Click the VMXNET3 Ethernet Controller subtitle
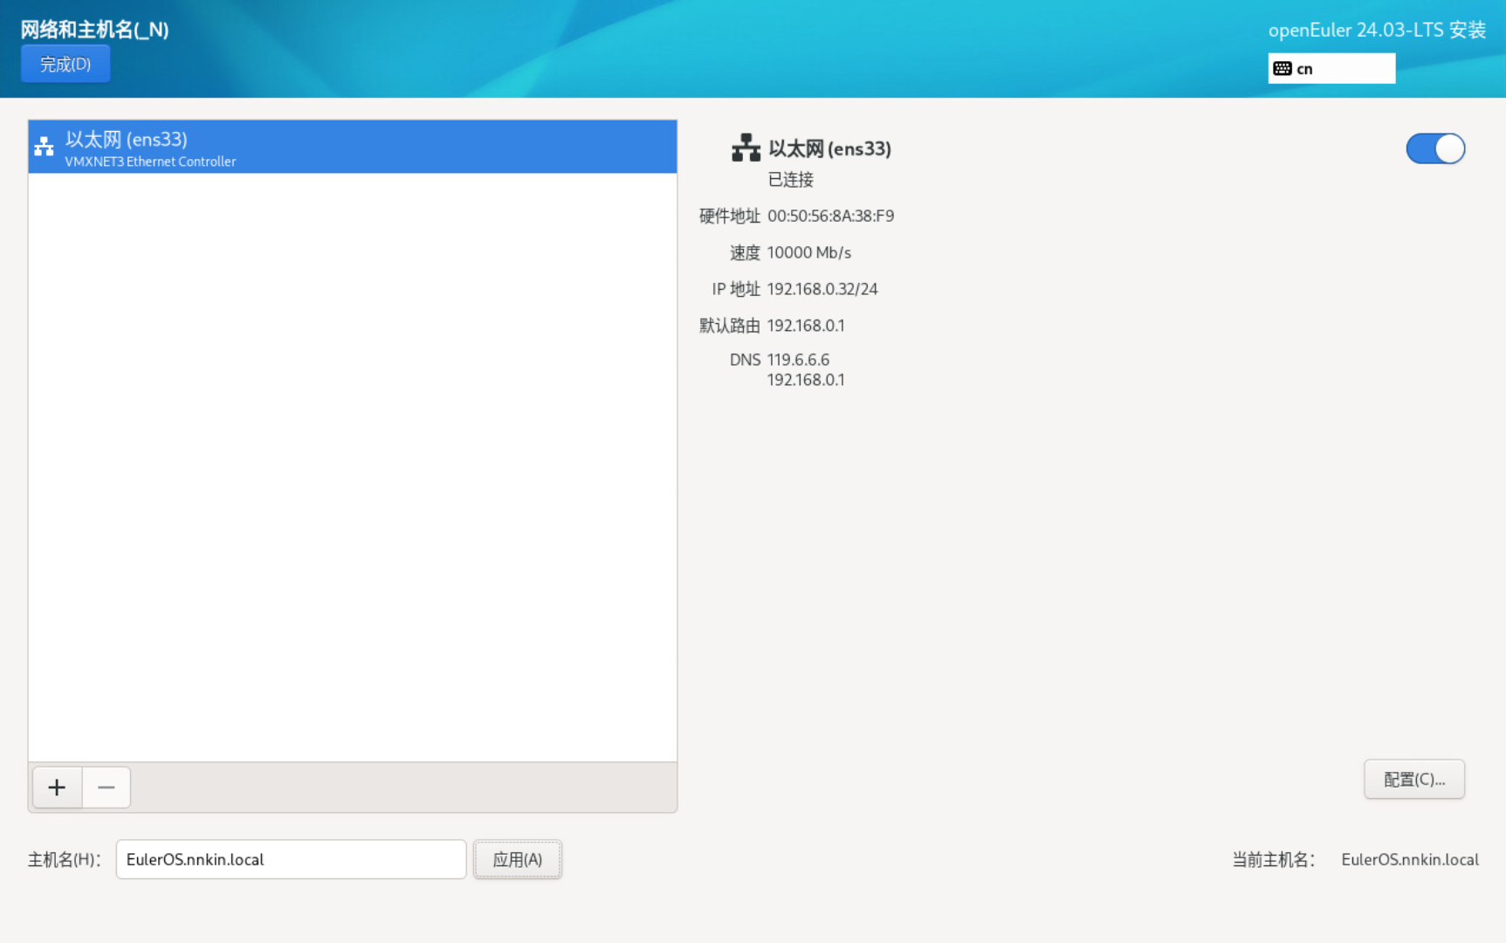The height and width of the screenshot is (943, 1506). point(150,162)
